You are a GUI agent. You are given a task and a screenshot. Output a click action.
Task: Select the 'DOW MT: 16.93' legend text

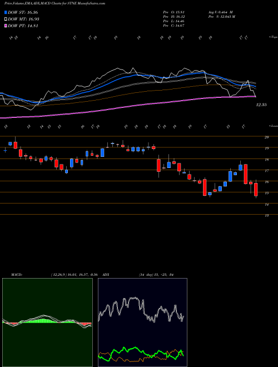click(23, 19)
